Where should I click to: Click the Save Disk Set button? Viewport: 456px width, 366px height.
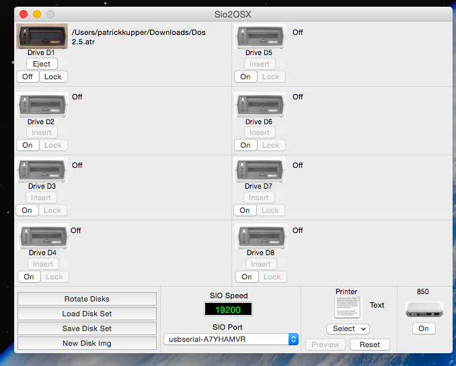coord(87,328)
